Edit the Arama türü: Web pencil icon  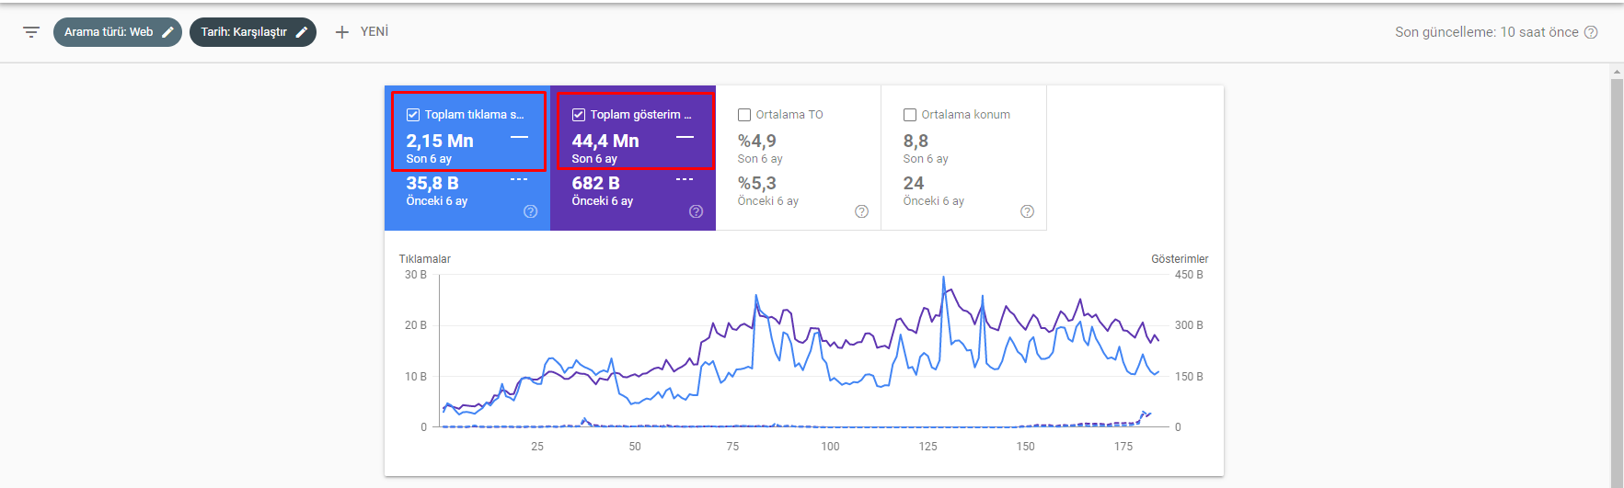coord(167,32)
